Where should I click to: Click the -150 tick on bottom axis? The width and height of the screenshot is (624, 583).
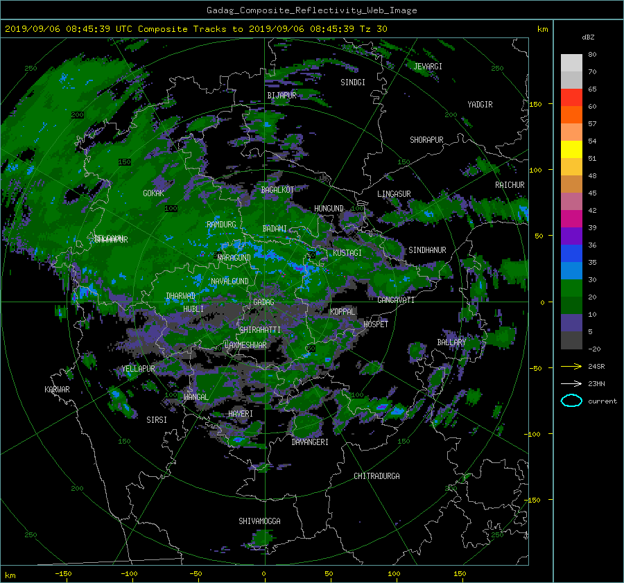pyautogui.click(x=63, y=574)
